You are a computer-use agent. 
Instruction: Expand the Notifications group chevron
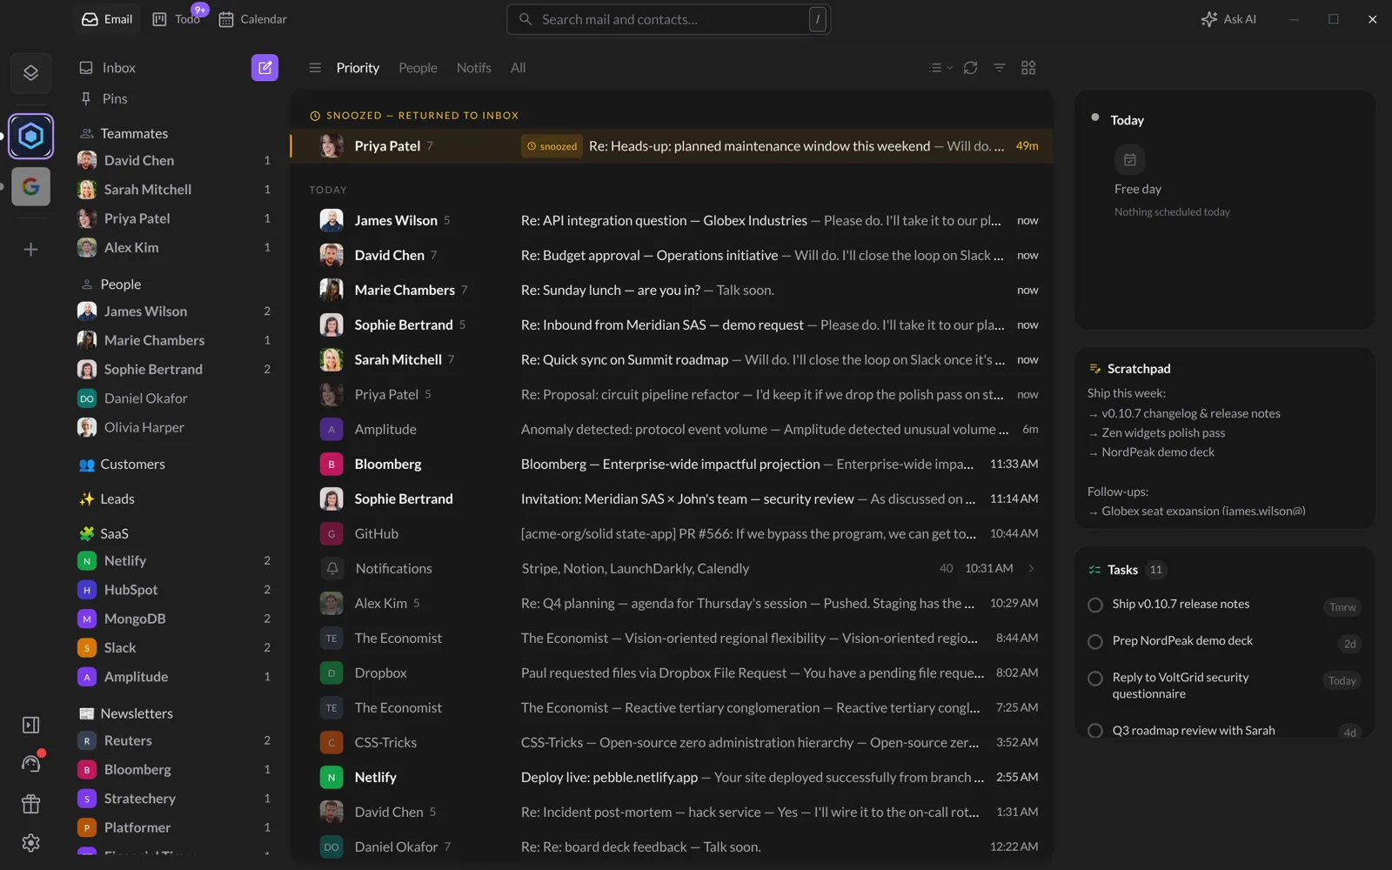pyautogui.click(x=1032, y=568)
